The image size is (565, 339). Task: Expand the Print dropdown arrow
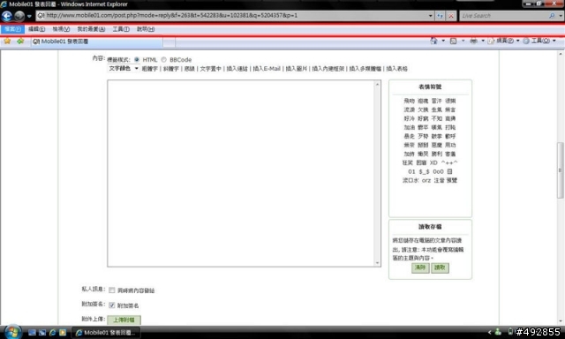pyautogui.click(x=483, y=41)
